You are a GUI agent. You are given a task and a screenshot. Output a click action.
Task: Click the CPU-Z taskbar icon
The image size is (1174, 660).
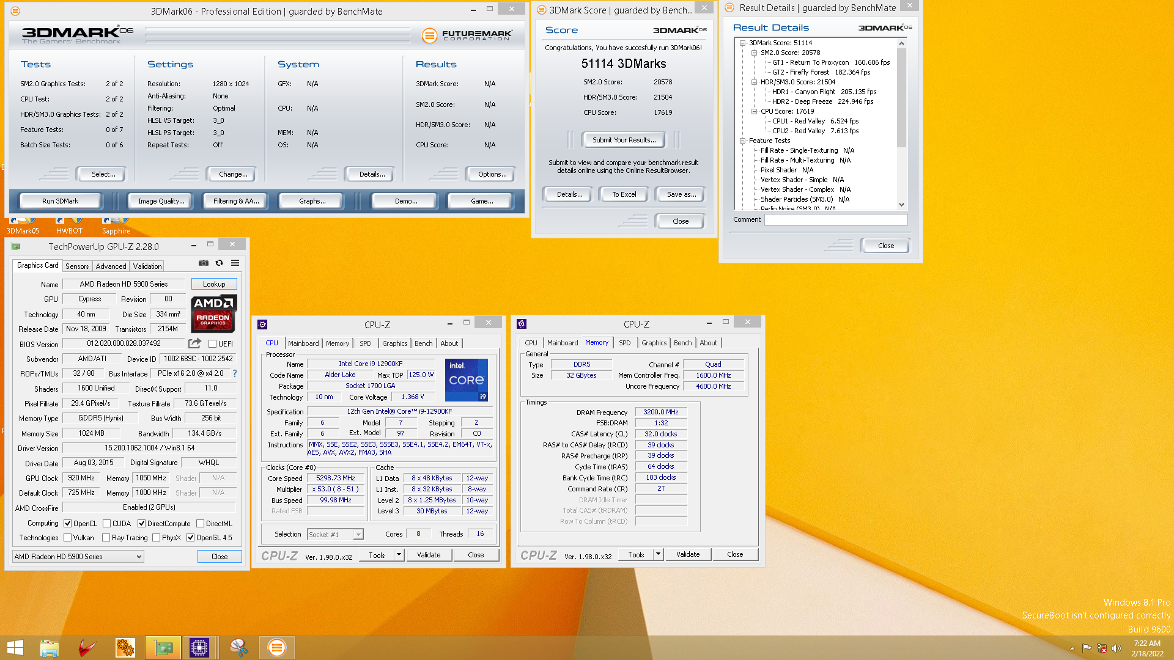(199, 648)
